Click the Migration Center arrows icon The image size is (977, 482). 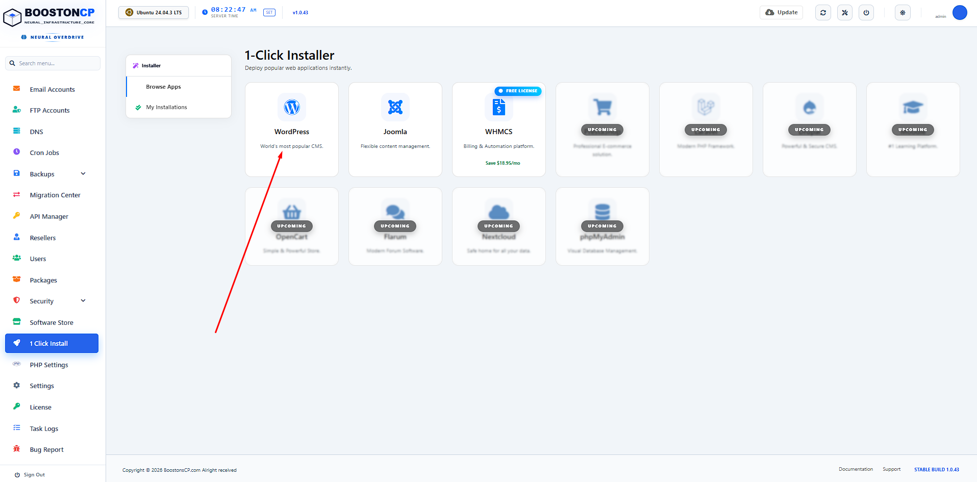(x=16, y=194)
